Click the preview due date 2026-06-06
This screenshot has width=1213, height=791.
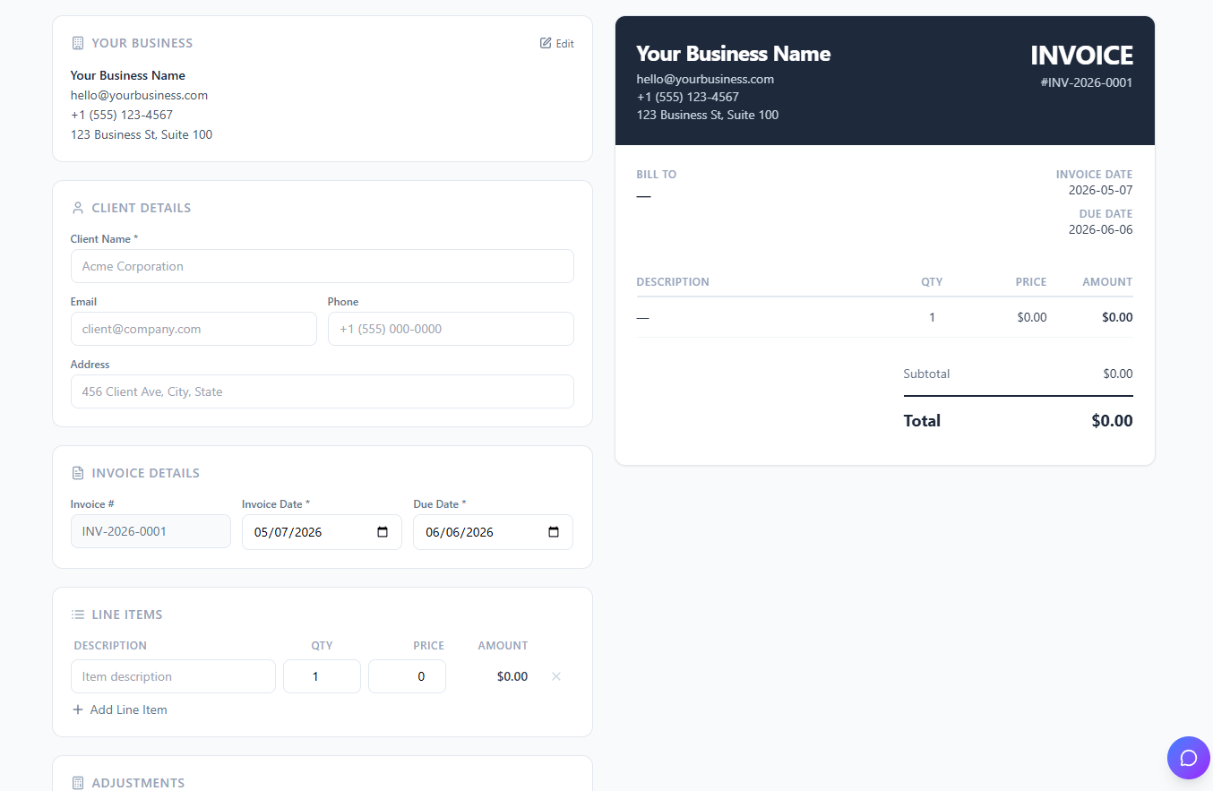pos(1101,229)
